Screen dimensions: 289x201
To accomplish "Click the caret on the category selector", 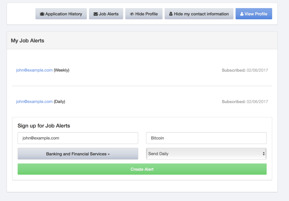I will point(109,154).
